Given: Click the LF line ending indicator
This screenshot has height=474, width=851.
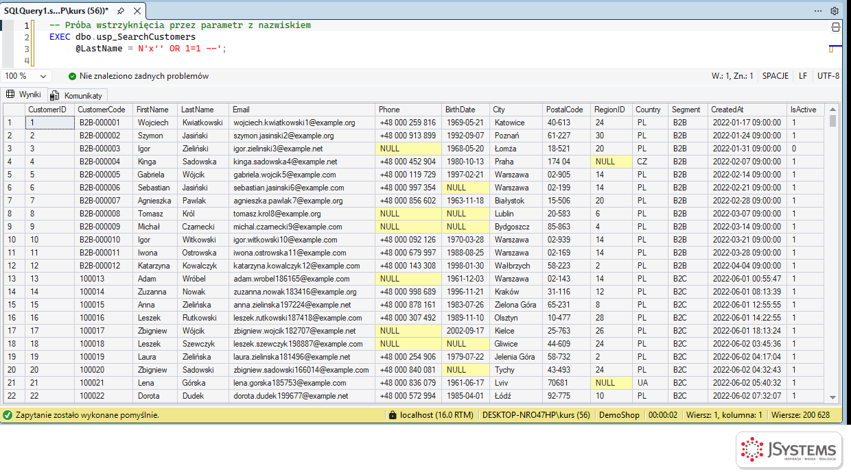Looking at the screenshot, I should [x=803, y=76].
